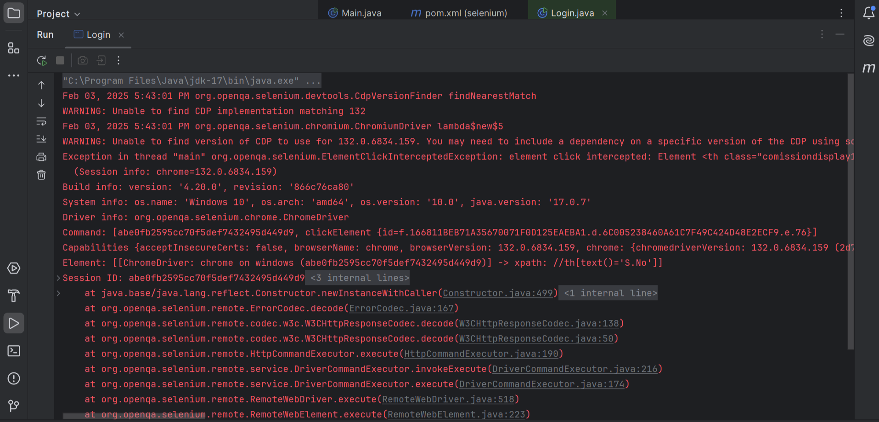
Task: Open the Maven tool window
Action: pyautogui.click(x=869, y=68)
